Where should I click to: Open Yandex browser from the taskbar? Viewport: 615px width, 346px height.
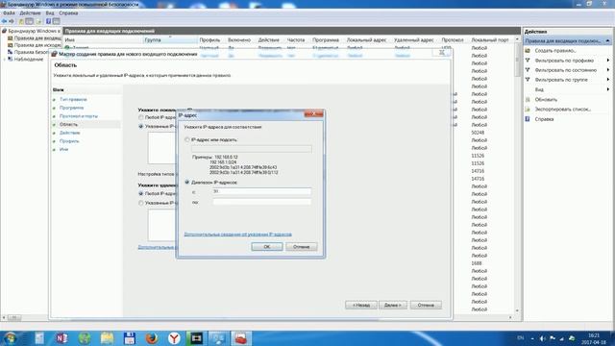[174, 338]
